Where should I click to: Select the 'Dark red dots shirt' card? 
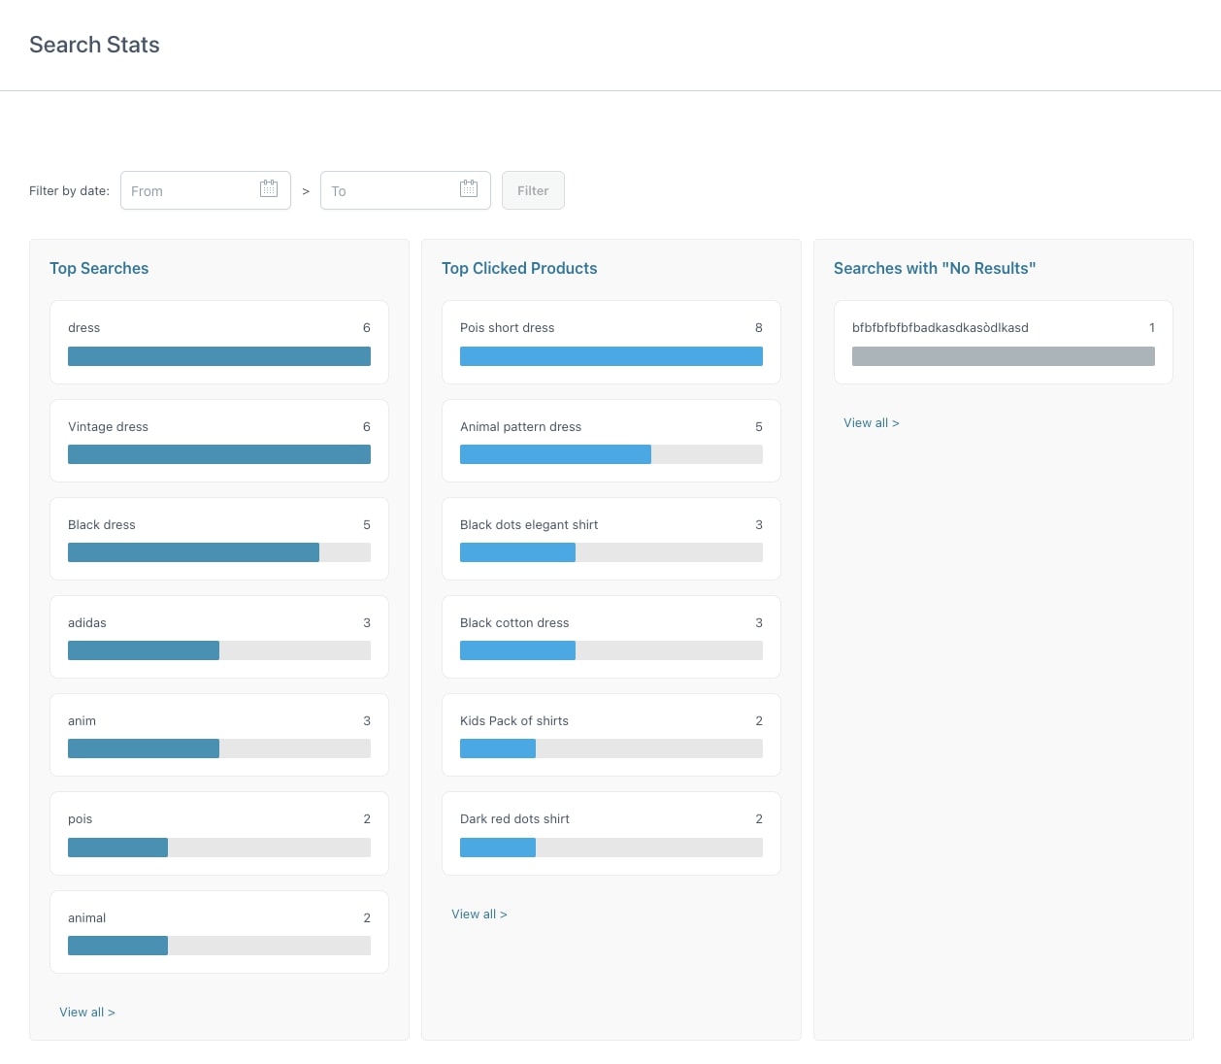click(611, 832)
